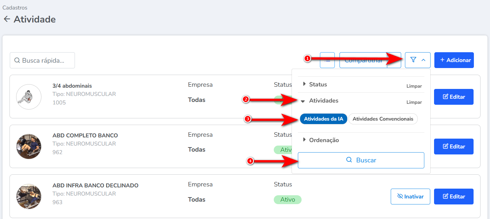Click the Adicionar button
The height and width of the screenshot is (219, 490).
point(454,60)
